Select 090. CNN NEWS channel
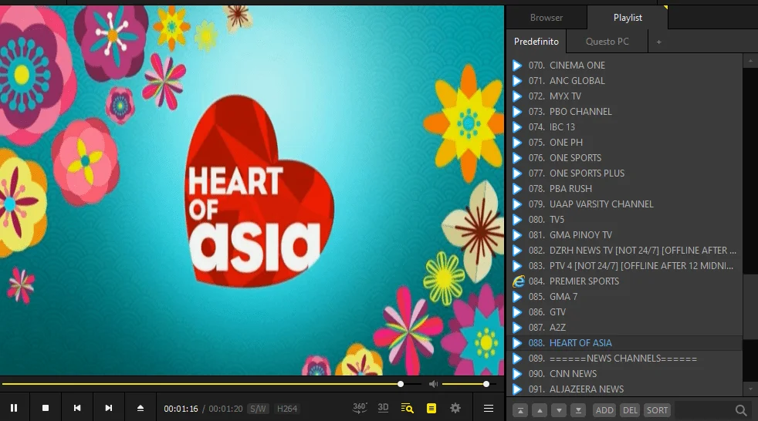758x421 pixels. tap(624, 374)
